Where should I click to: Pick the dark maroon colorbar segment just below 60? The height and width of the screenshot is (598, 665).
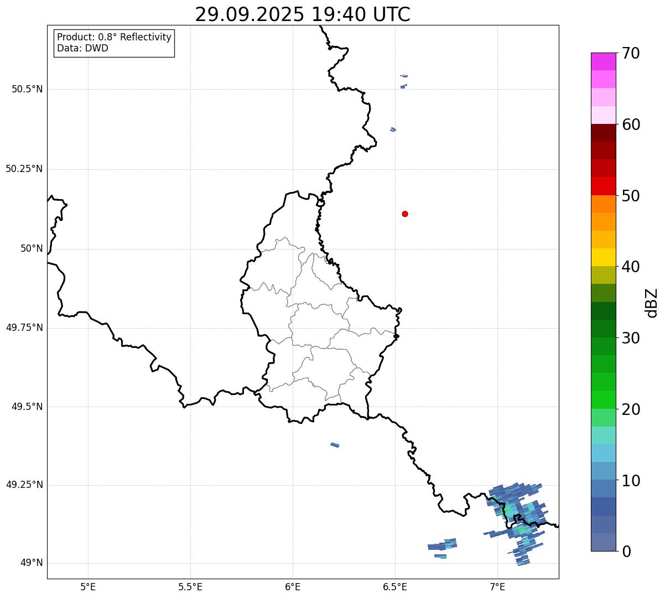[x=603, y=133]
